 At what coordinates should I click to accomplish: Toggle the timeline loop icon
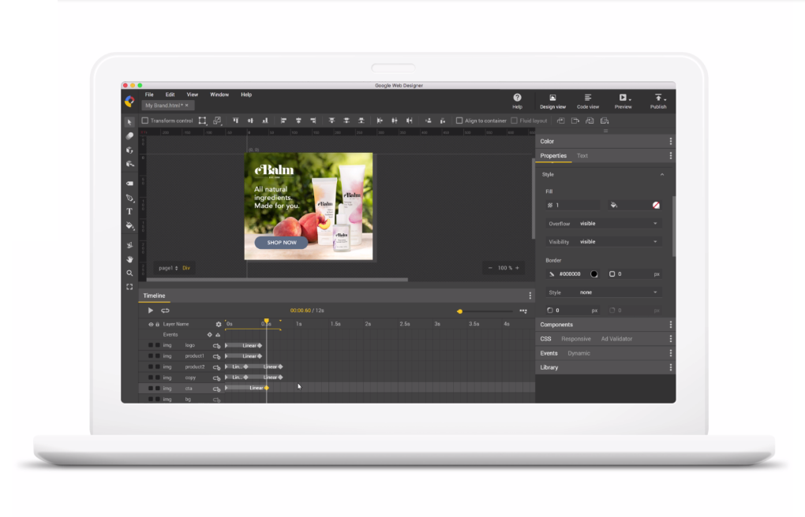(165, 311)
